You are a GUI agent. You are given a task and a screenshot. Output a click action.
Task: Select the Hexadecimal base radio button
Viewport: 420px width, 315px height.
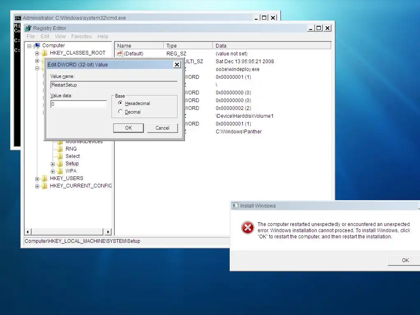[120, 103]
